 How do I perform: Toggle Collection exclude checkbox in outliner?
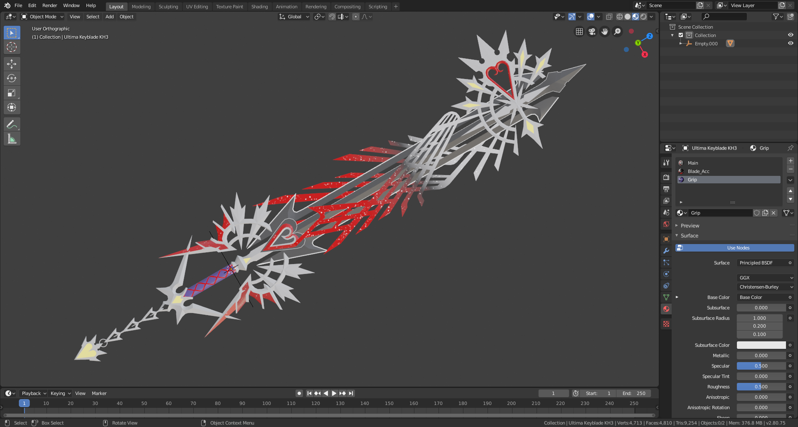(x=681, y=35)
